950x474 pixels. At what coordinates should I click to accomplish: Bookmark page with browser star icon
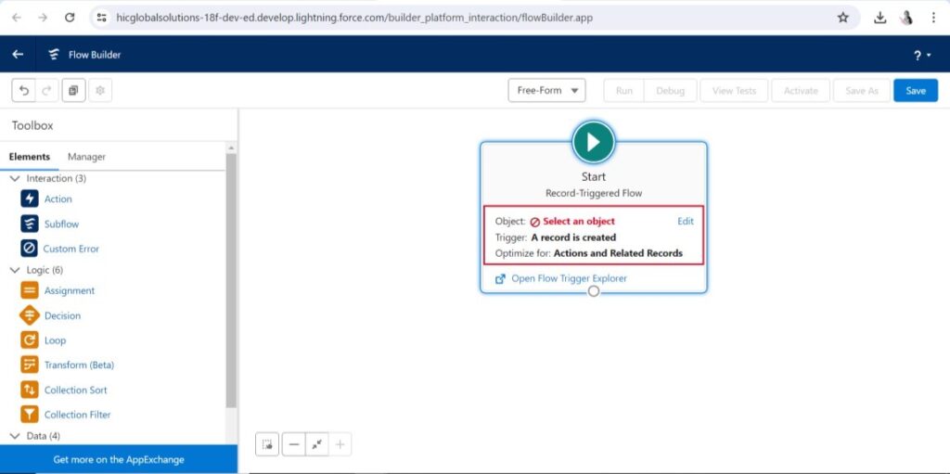tap(842, 18)
